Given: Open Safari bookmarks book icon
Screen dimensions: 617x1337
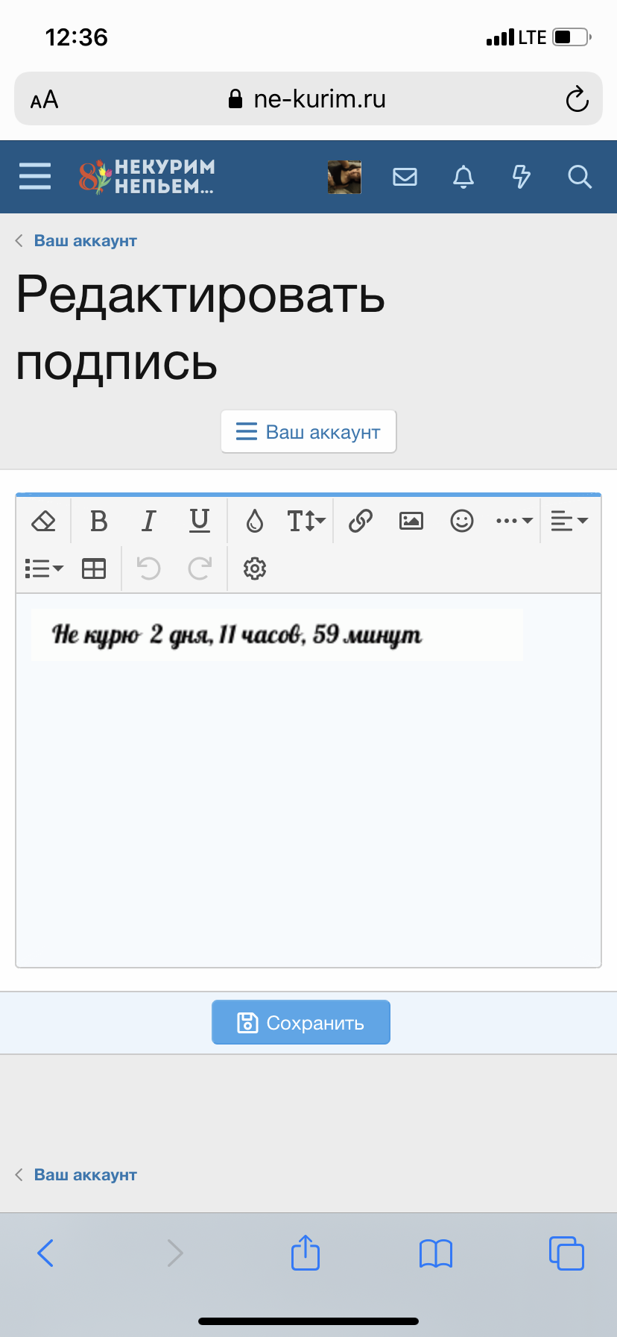Looking at the screenshot, I should coord(436,1253).
